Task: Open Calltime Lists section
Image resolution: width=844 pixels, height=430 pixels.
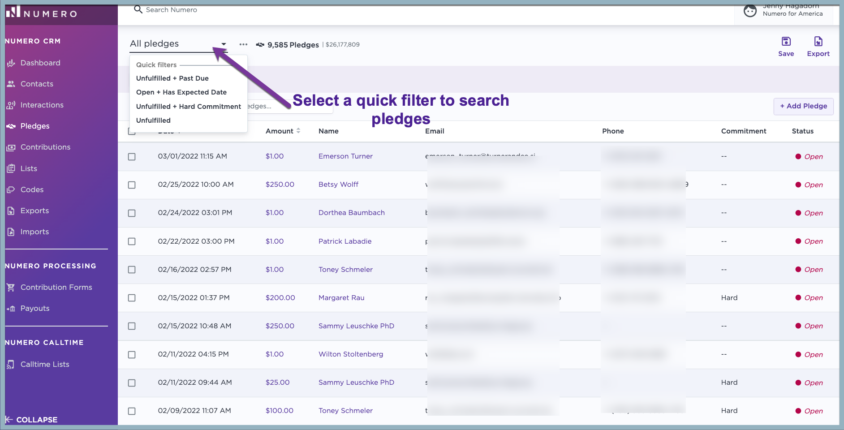Action: tap(45, 365)
